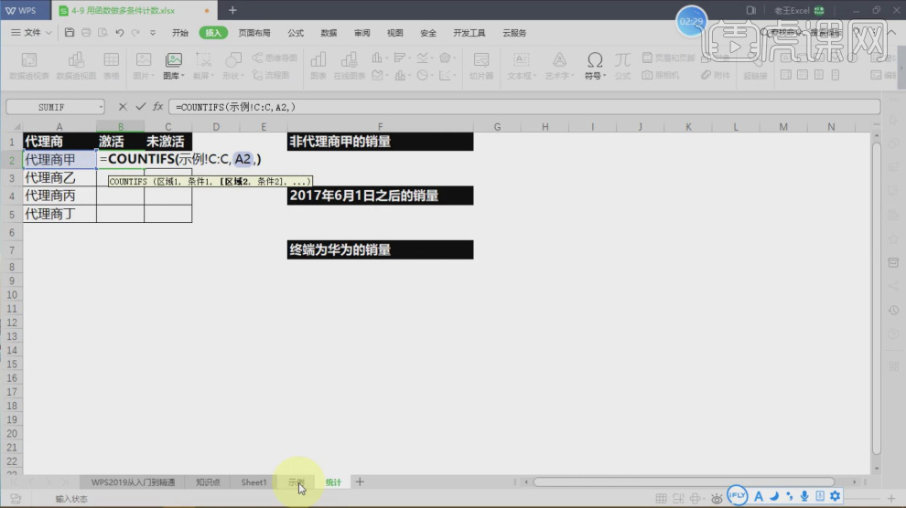Insert an attachment (附件)
This screenshot has height=508, width=906.
(x=716, y=76)
